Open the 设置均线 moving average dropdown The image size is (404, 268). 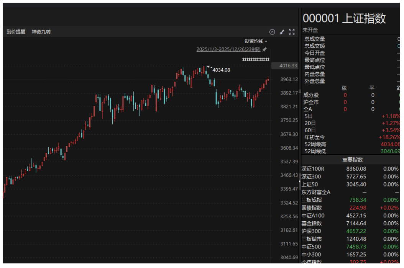[254, 41]
